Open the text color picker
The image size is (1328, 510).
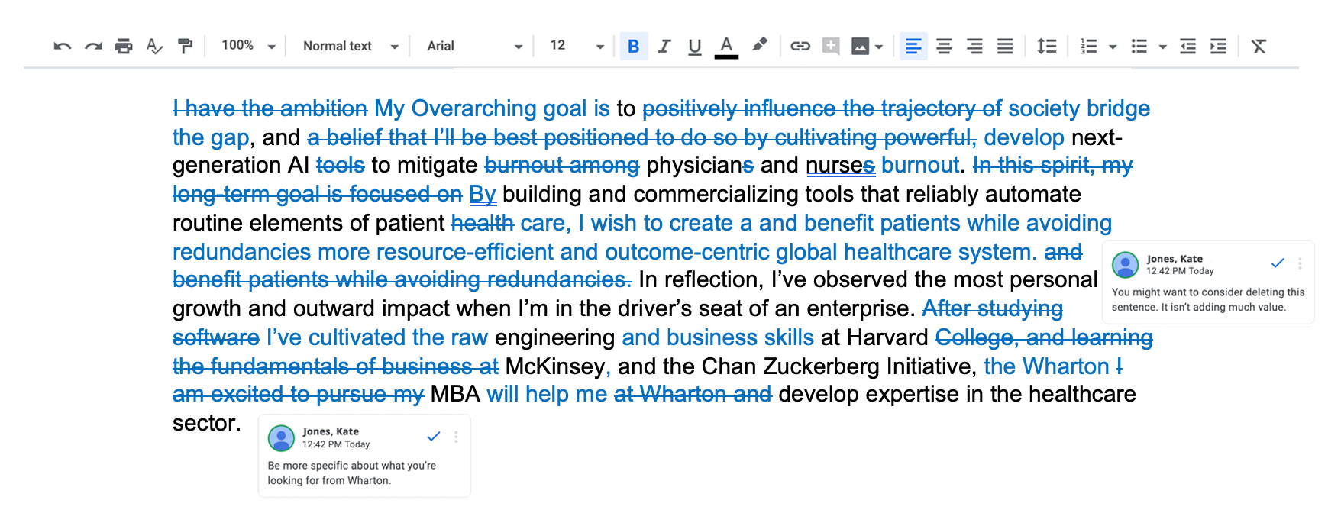coord(726,47)
